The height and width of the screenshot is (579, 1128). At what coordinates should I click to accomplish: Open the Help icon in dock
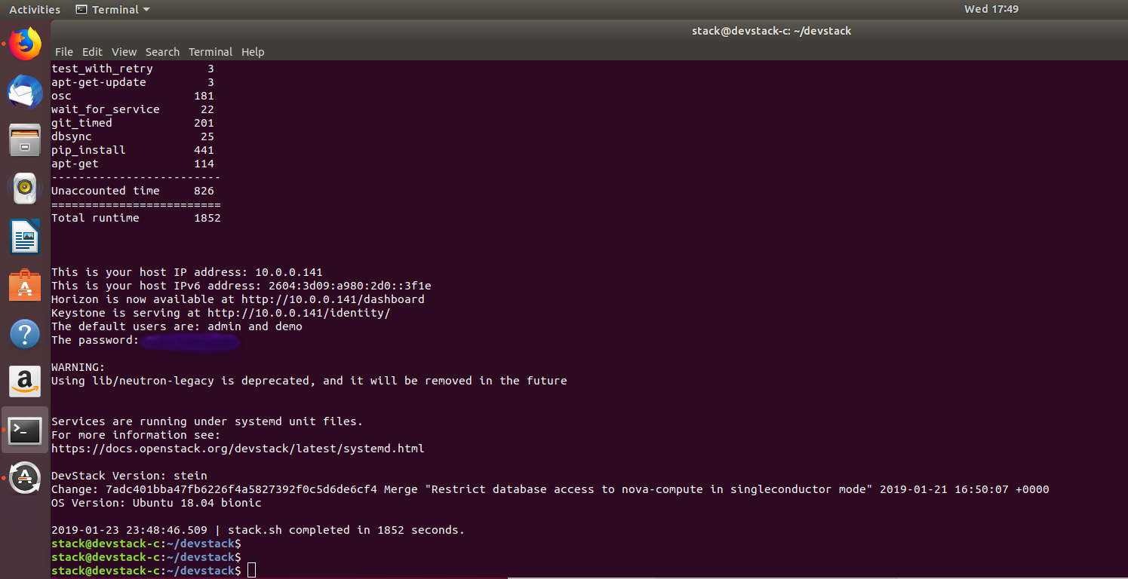[x=25, y=333]
